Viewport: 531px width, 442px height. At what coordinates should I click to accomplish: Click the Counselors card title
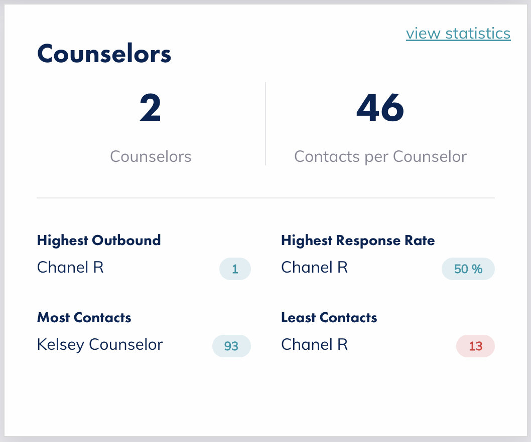pyautogui.click(x=103, y=54)
